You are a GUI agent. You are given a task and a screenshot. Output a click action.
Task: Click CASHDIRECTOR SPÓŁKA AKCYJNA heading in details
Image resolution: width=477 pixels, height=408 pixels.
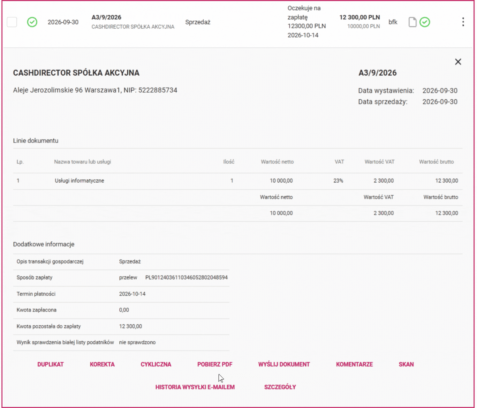point(76,73)
